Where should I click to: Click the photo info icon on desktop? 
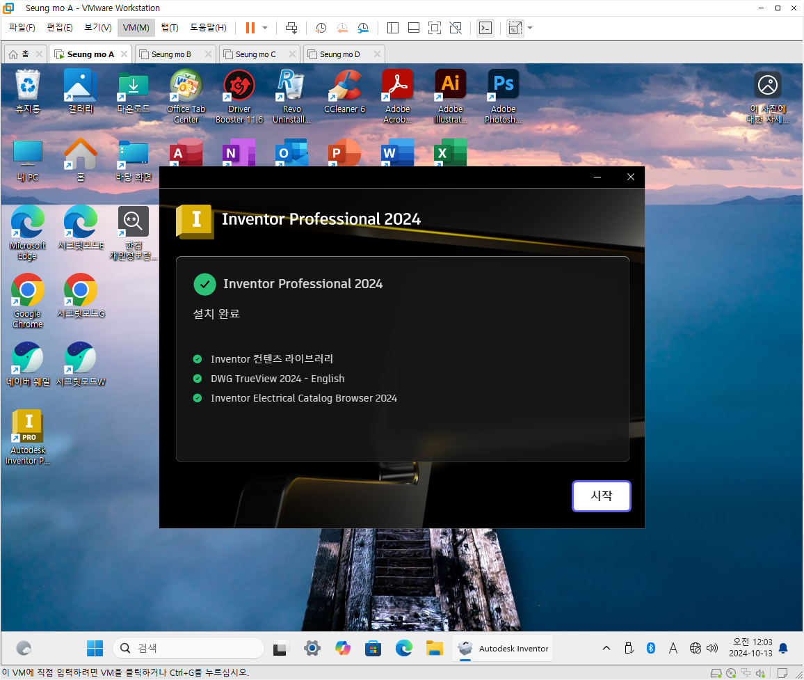click(x=768, y=97)
